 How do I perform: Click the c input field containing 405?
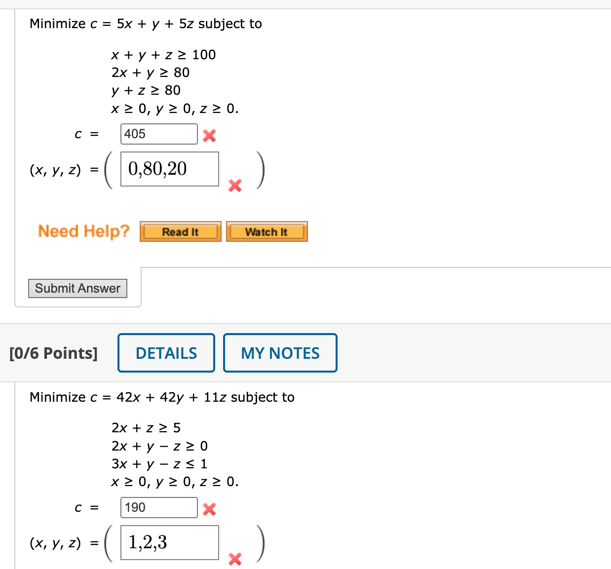[x=158, y=134]
